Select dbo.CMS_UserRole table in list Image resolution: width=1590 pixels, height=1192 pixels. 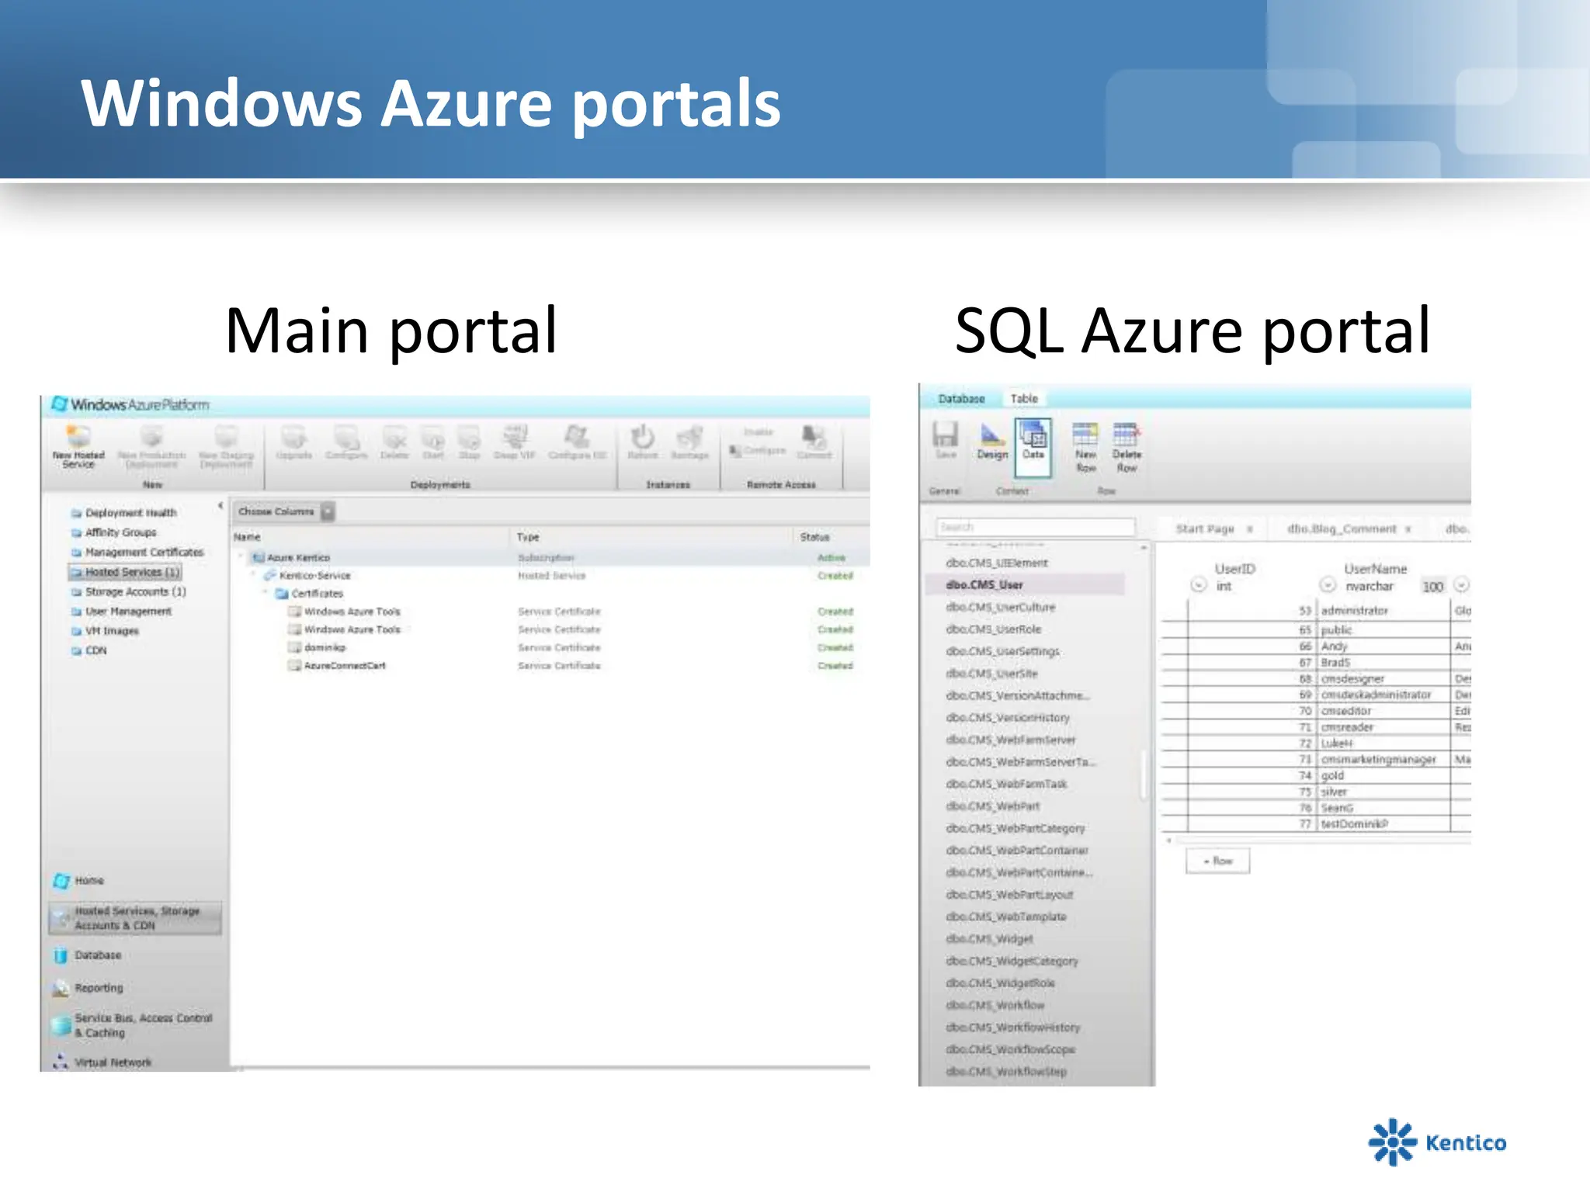click(994, 629)
